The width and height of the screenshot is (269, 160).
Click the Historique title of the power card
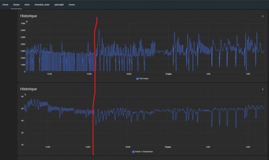29,16
